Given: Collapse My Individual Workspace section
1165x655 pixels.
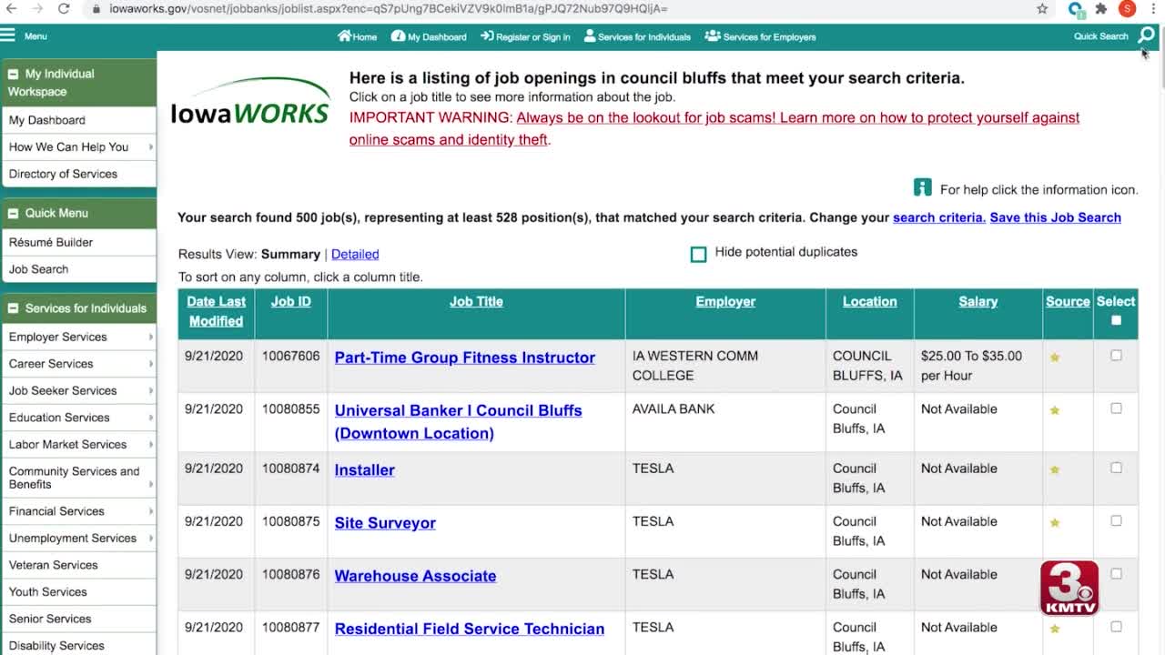Looking at the screenshot, I should (14, 74).
